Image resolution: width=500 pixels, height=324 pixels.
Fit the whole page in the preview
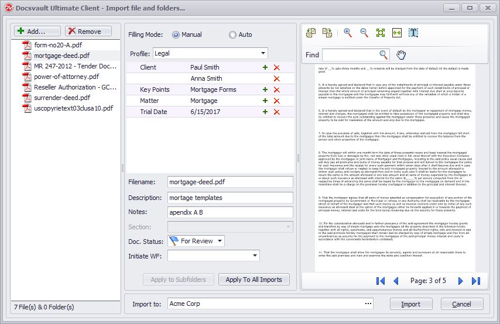tap(381, 33)
